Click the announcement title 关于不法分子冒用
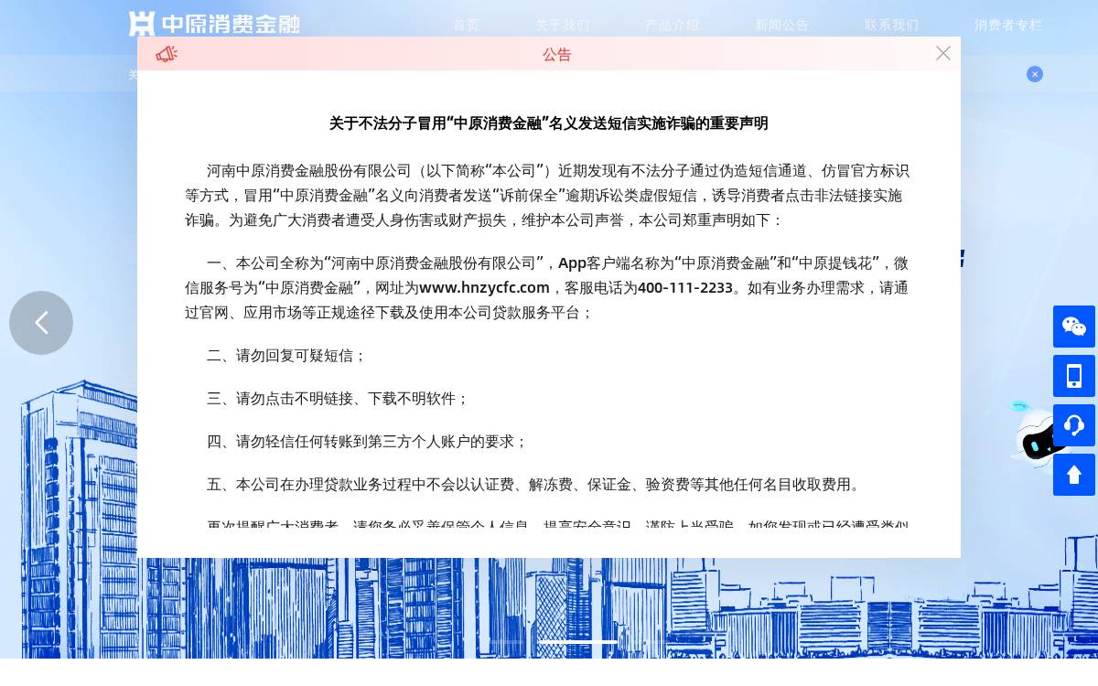 coord(549,123)
